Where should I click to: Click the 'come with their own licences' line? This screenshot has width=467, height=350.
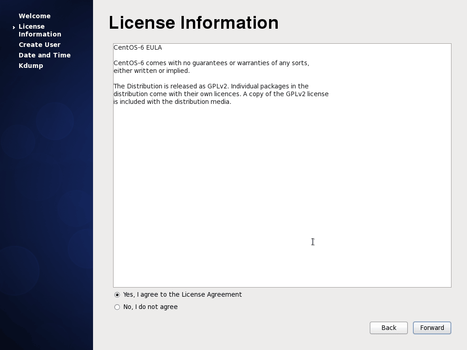tap(221, 94)
